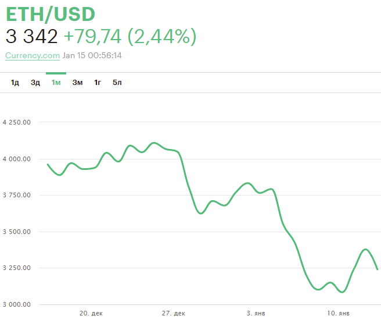Image resolution: width=381 pixels, height=323 pixels.
Task: Click the 3. янв date axis label
Action: tap(257, 313)
